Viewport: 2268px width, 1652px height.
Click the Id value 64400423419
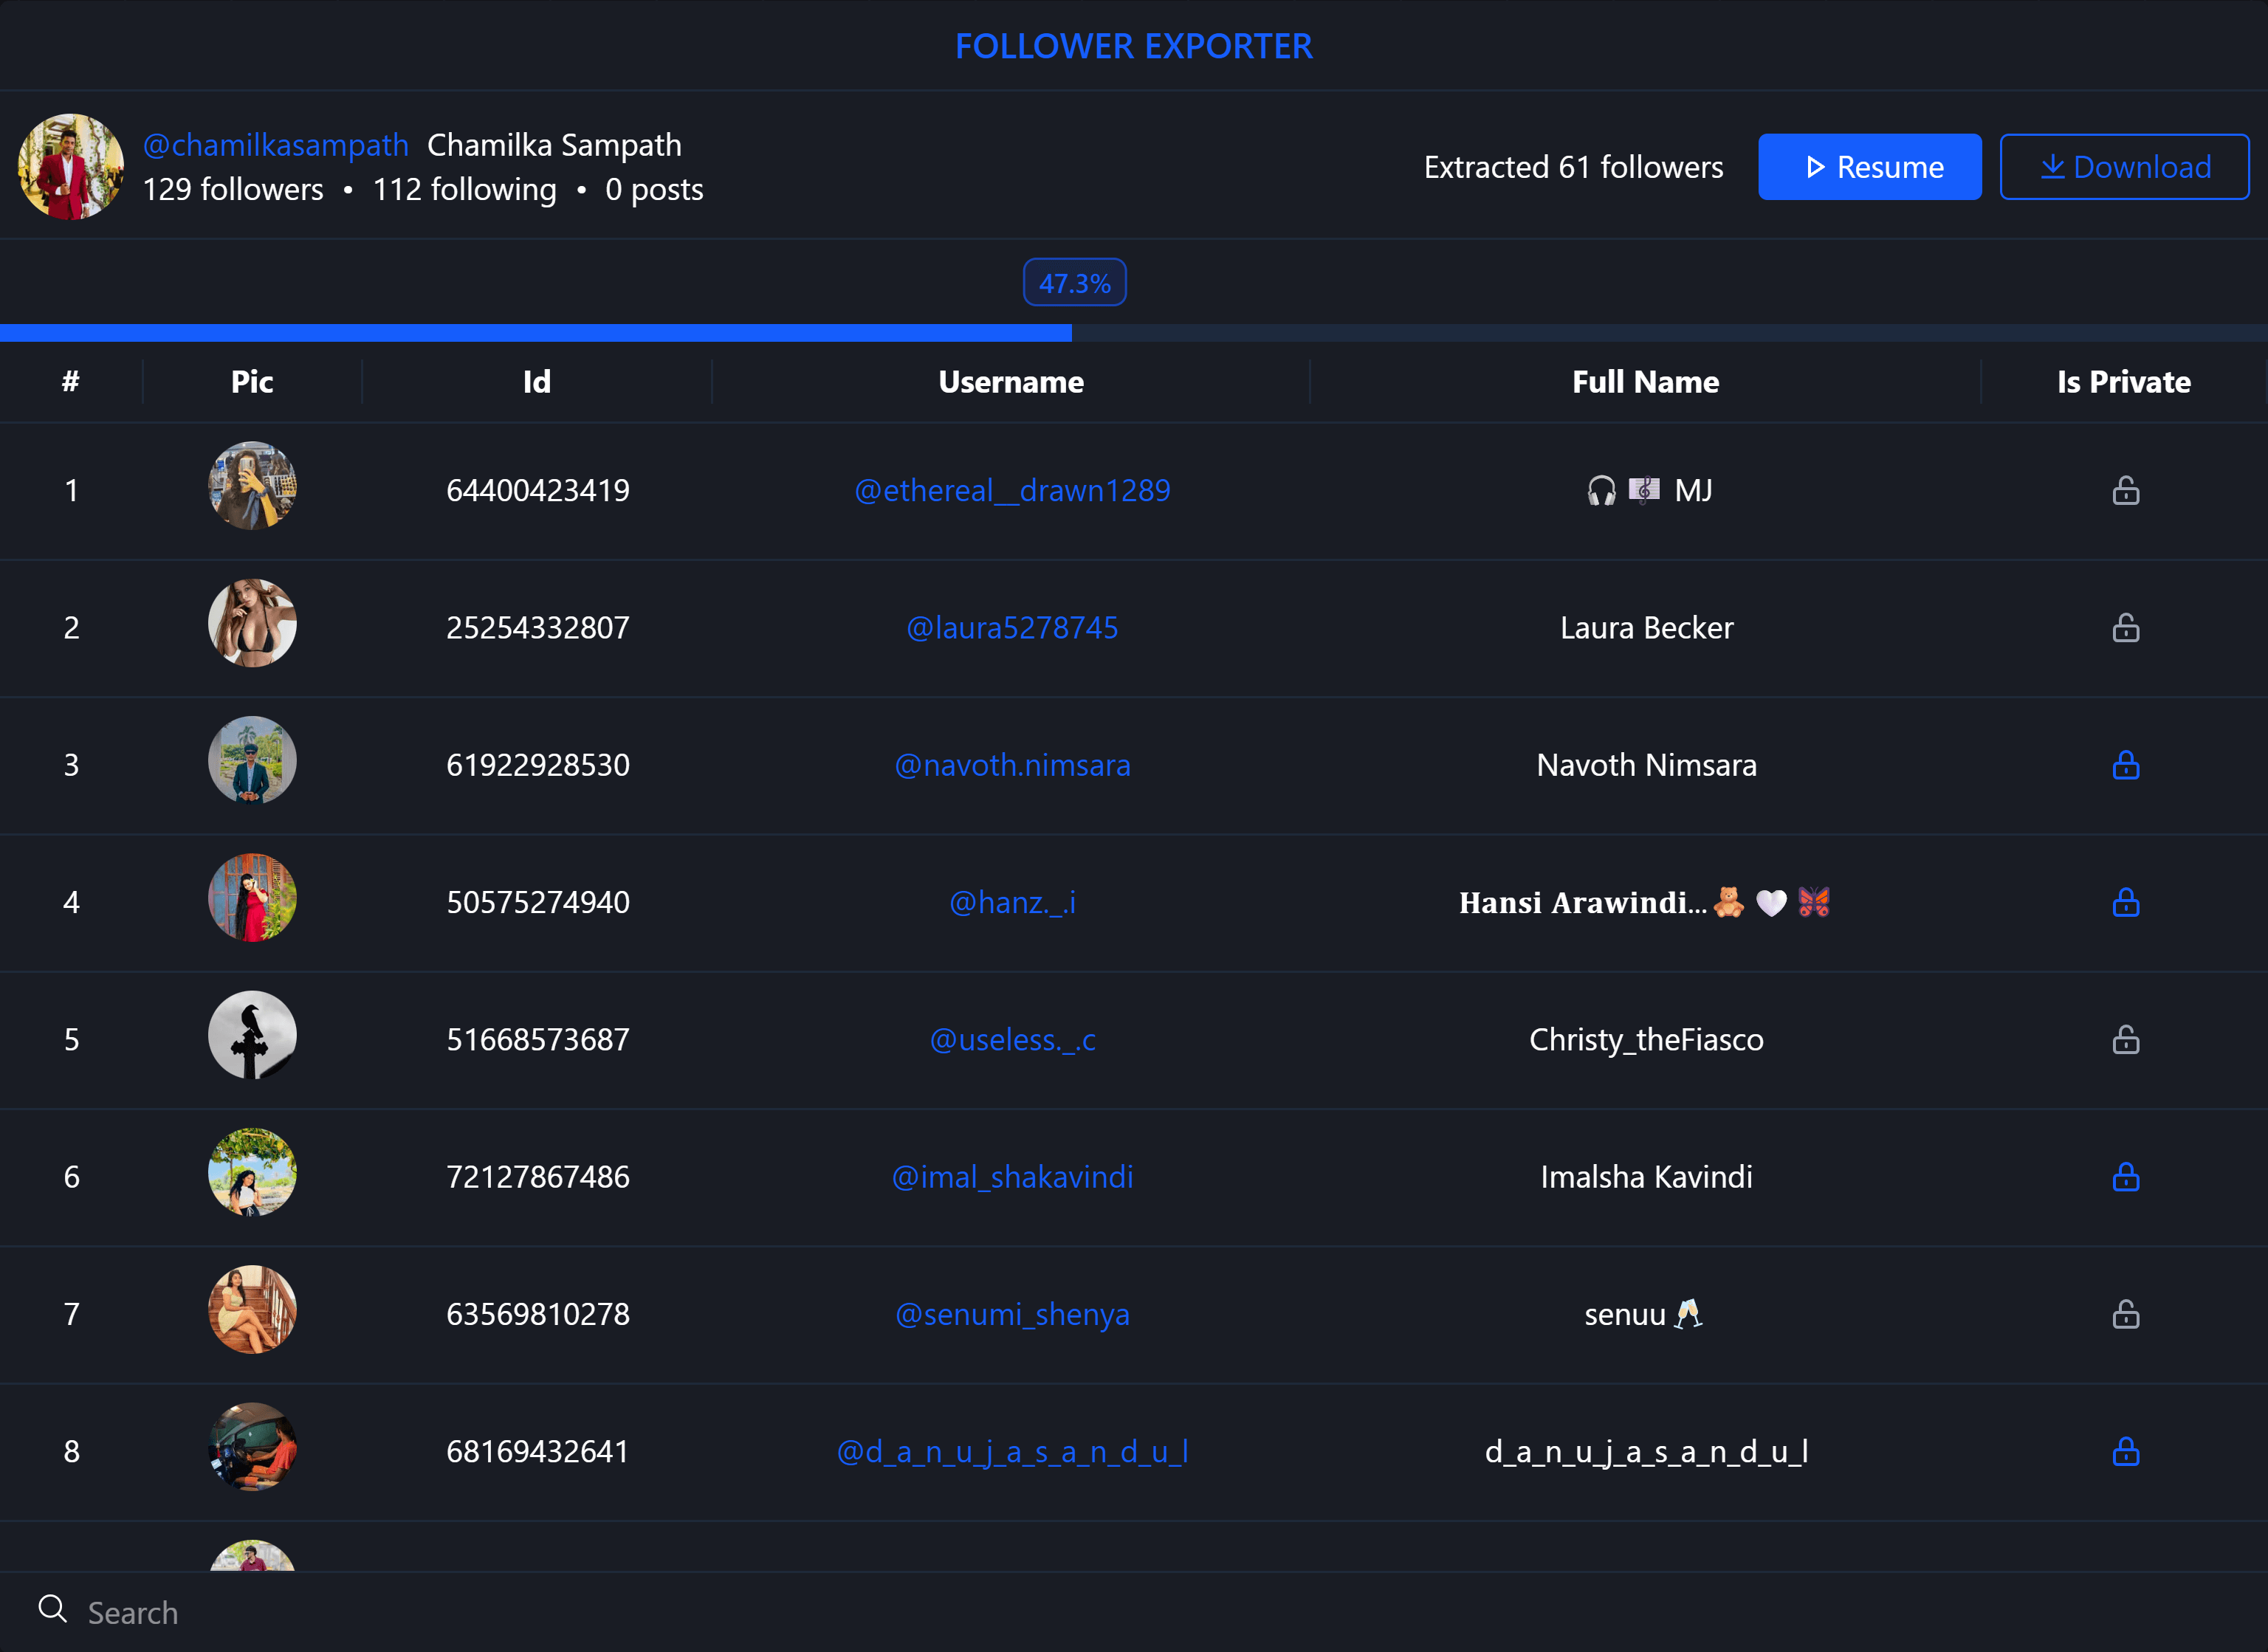pos(538,490)
